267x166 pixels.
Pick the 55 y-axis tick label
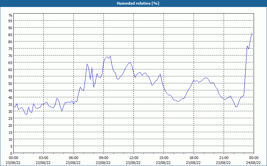(x=10, y=76)
